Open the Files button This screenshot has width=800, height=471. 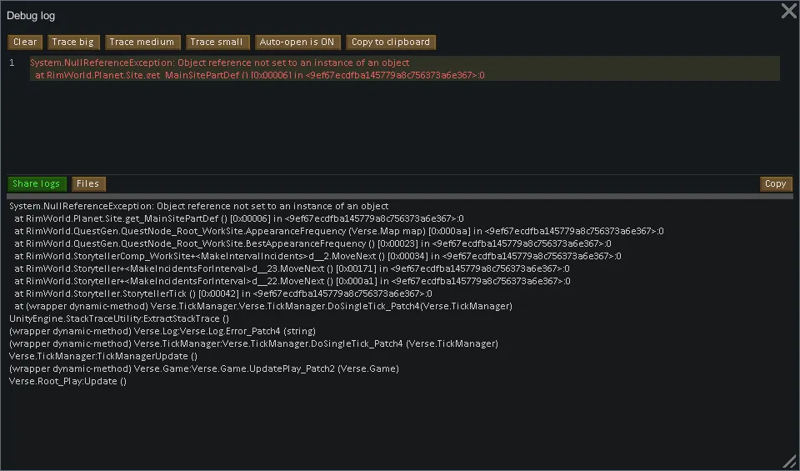pos(88,184)
